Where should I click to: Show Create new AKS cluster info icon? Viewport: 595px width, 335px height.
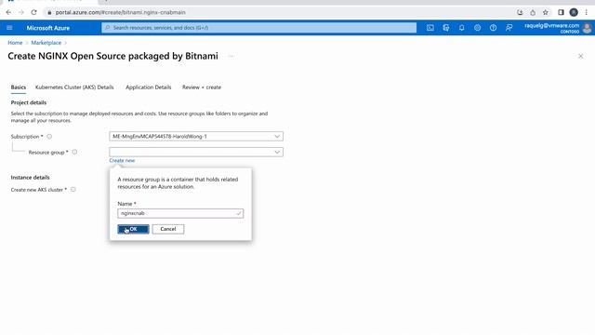coord(73,189)
